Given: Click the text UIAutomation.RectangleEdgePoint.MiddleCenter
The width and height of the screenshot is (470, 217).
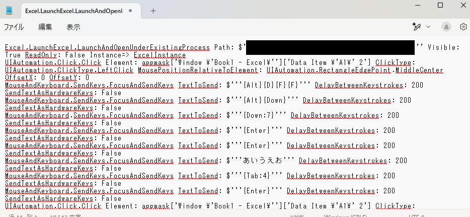Looking at the screenshot, I should [x=355, y=70].
